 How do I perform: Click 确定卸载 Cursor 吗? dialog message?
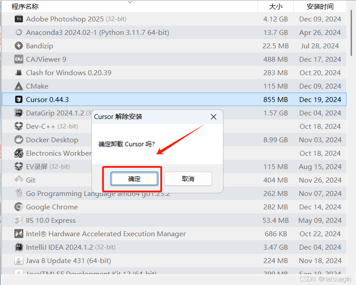click(x=127, y=144)
